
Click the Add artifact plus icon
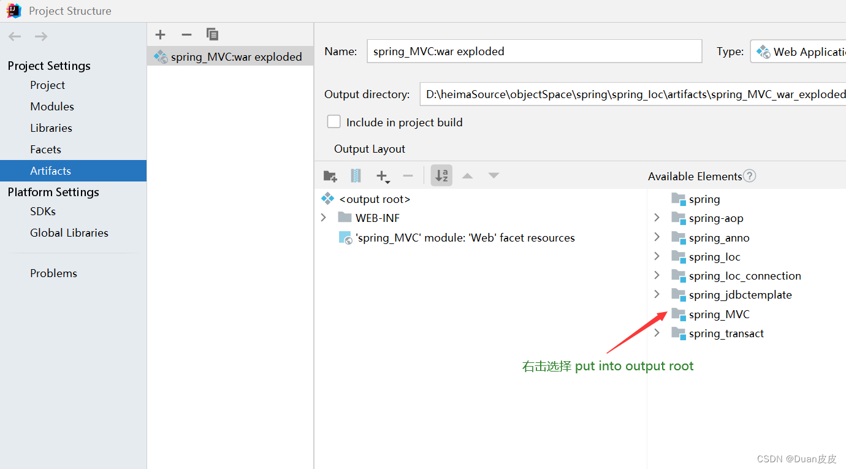160,34
